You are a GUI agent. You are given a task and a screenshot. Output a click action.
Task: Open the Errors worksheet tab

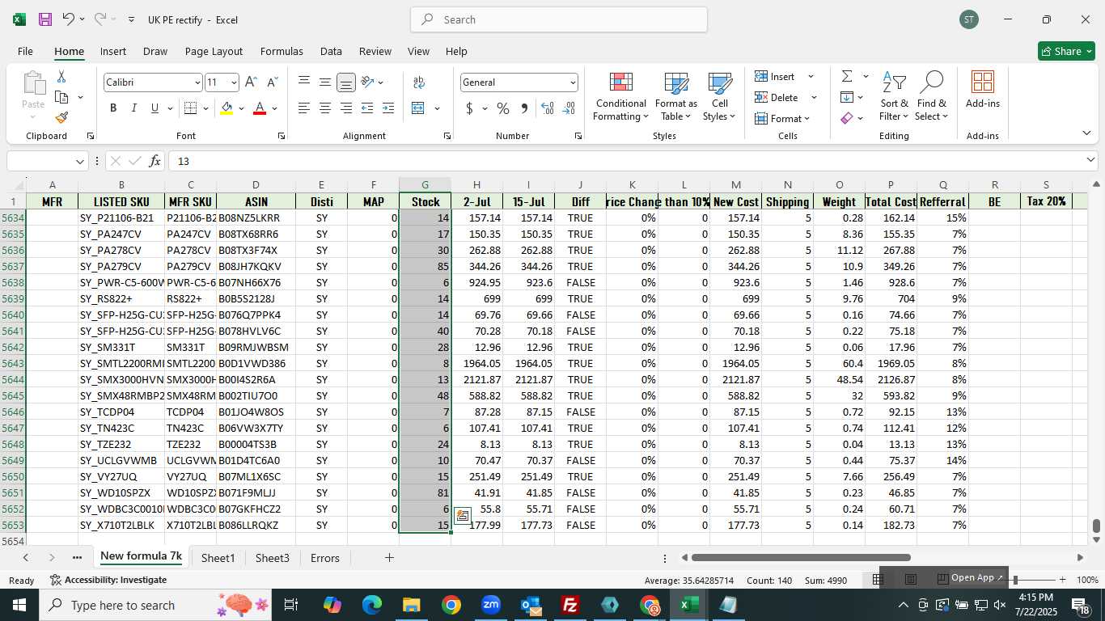[325, 558]
